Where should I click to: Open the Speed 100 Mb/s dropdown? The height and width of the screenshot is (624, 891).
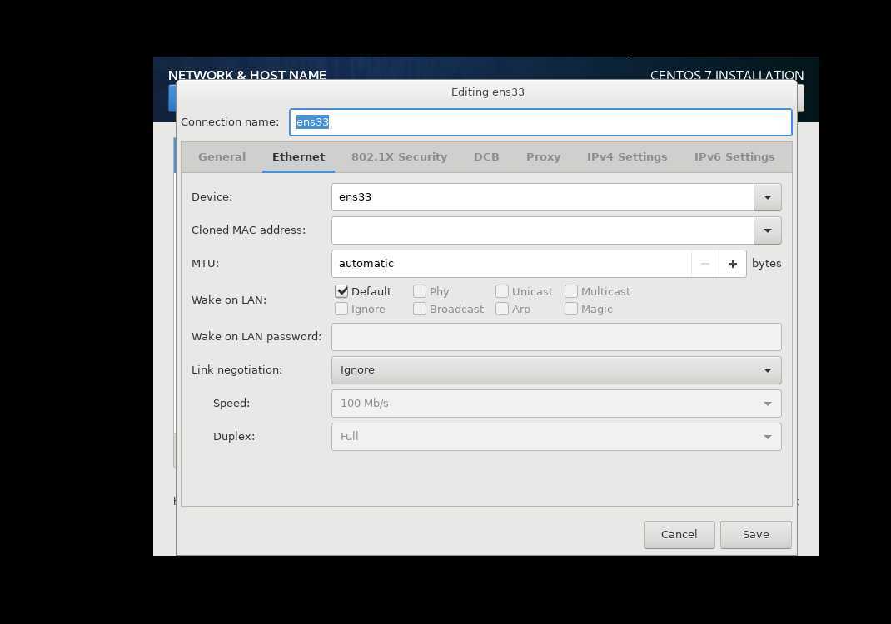coord(556,404)
